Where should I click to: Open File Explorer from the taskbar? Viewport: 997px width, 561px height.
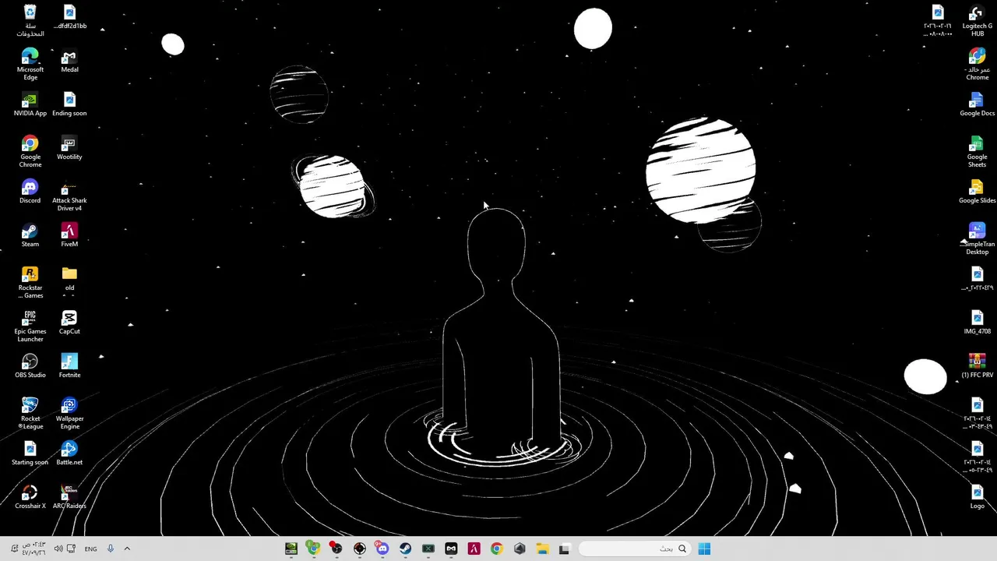pyautogui.click(x=542, y=549)
